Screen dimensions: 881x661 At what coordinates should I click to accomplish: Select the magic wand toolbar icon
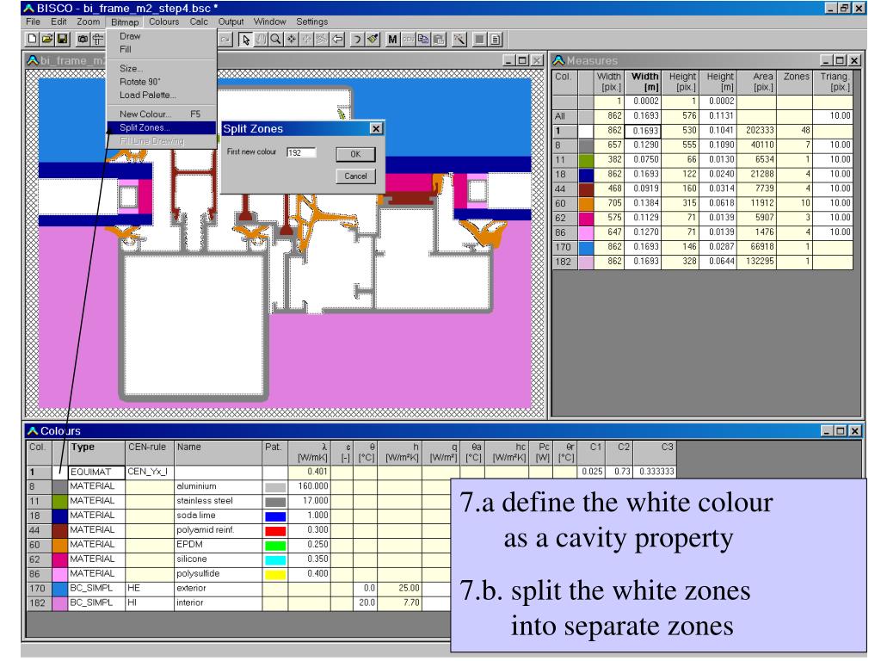click(x=459, y=40)
